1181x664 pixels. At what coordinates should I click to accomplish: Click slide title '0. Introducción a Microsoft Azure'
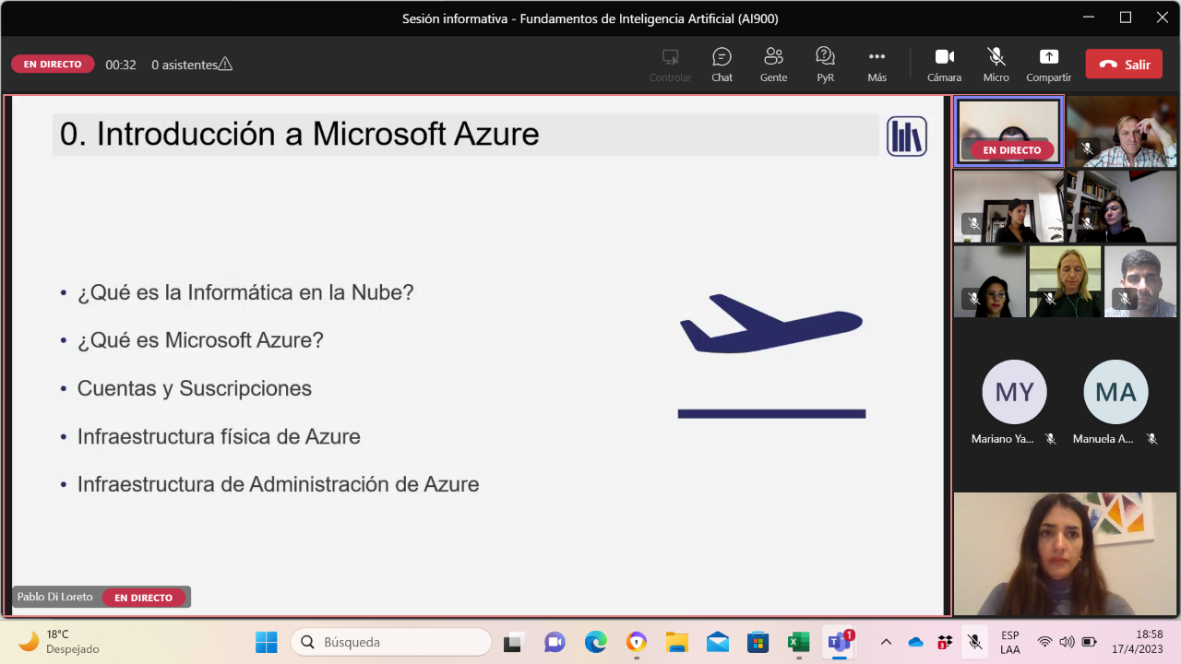point(299,135)
